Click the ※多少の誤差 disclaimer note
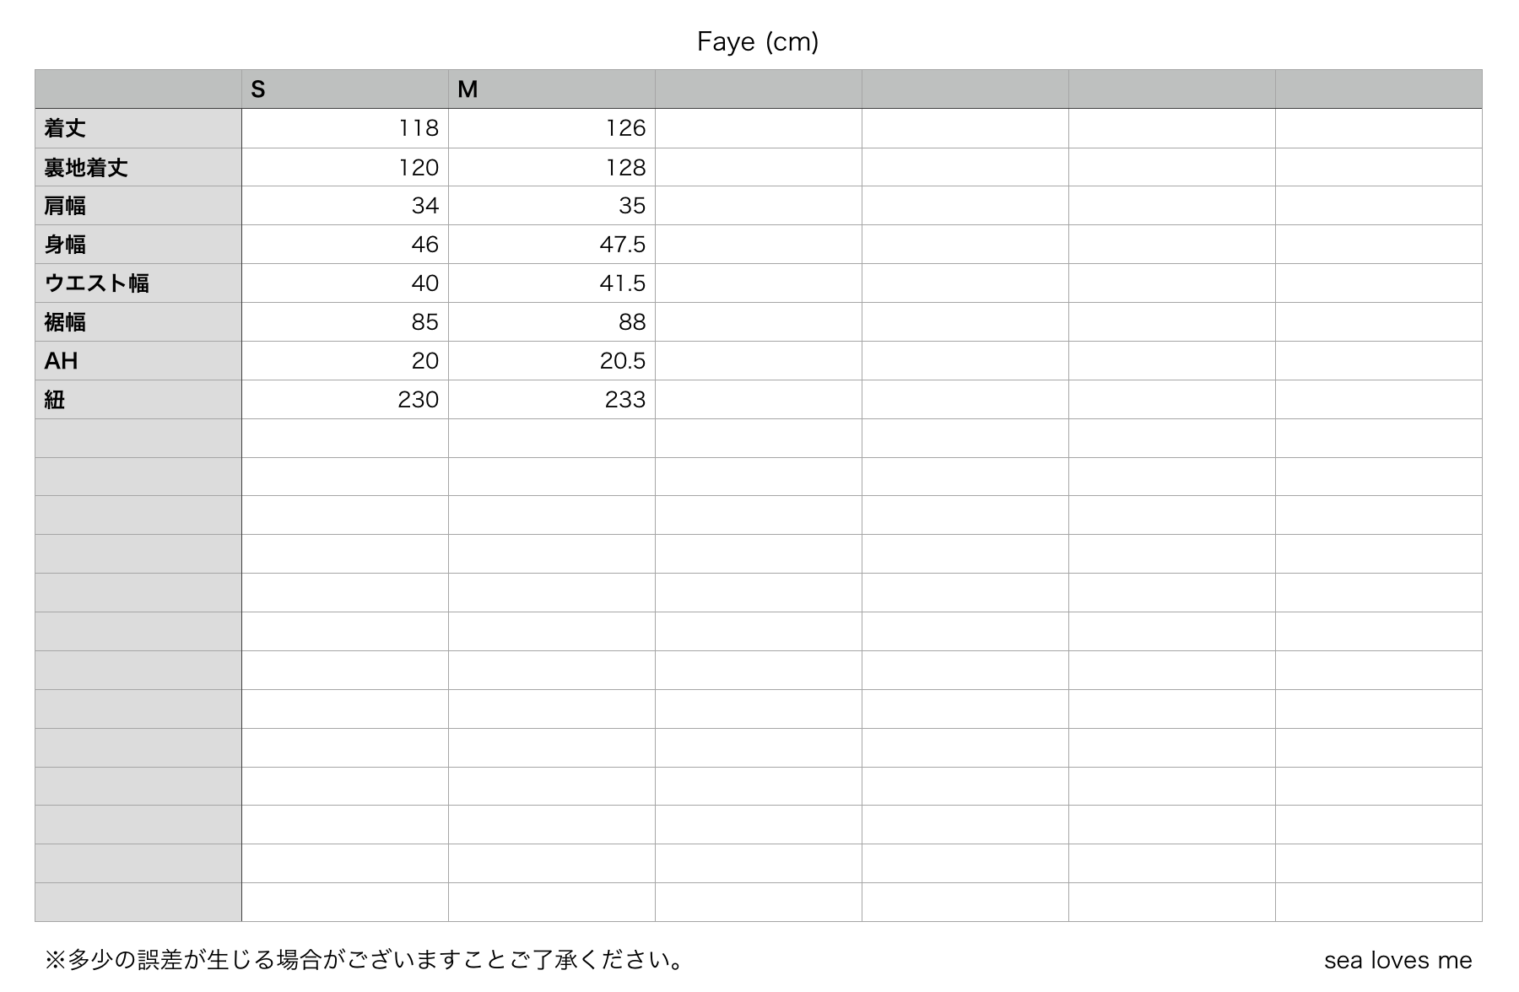Image resolution: width=1519 pixels, height=992 pixels. 365,960
